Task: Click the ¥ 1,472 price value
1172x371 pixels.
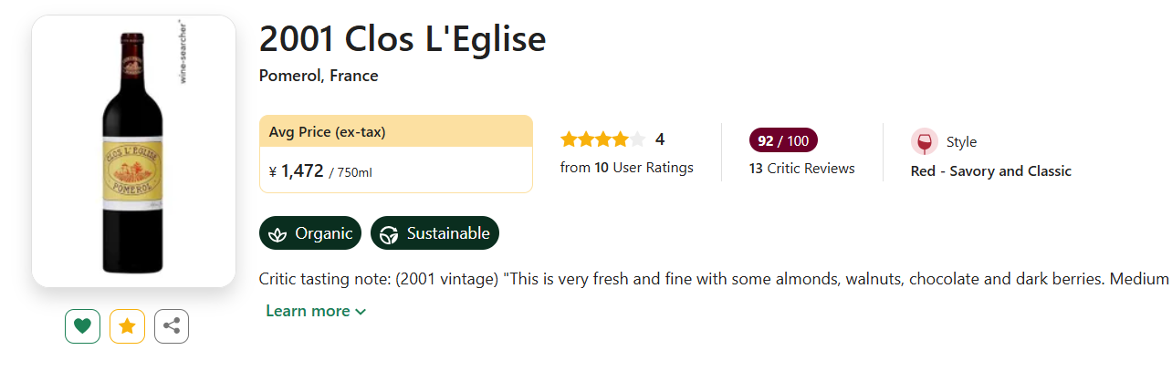Action: click(301, 170)
